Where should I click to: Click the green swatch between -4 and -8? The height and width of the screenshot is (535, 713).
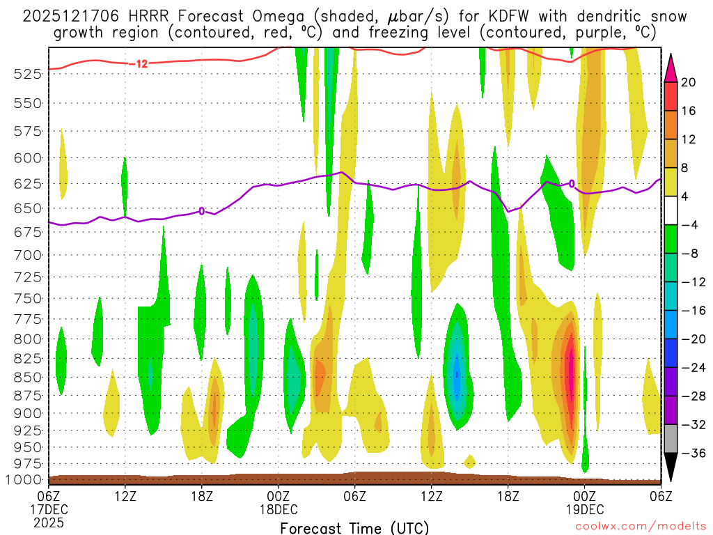[671, 239]
